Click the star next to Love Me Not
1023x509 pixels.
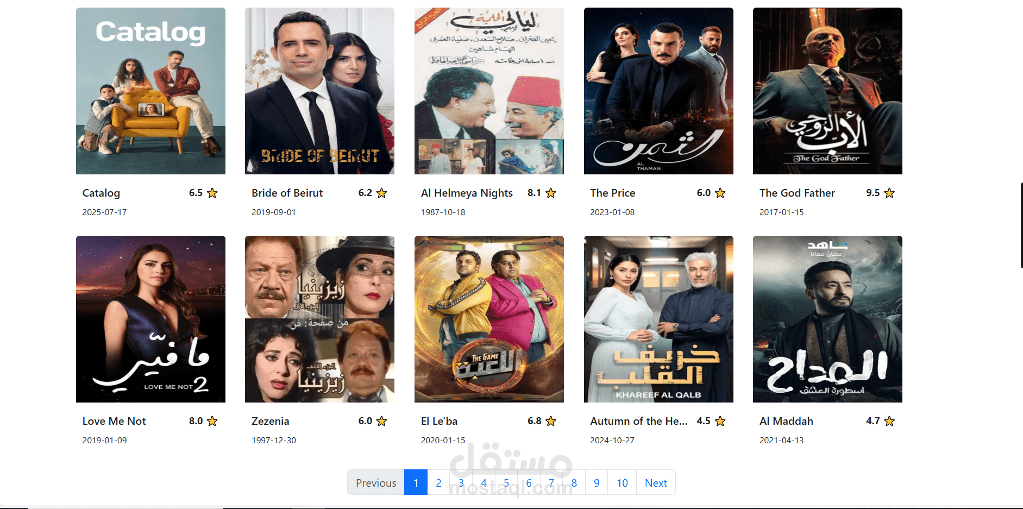coord(212,421)
